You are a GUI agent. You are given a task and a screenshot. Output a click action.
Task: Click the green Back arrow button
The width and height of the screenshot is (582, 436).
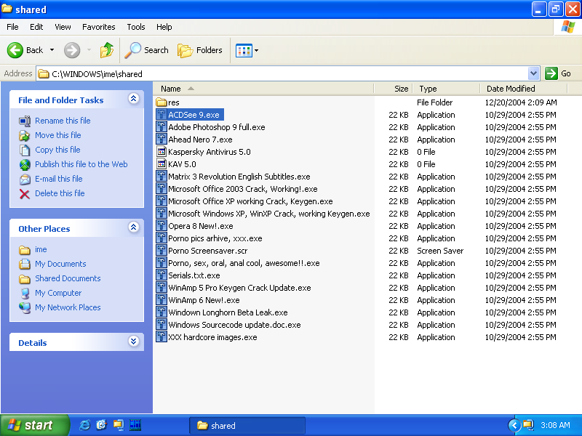point(15,50)
